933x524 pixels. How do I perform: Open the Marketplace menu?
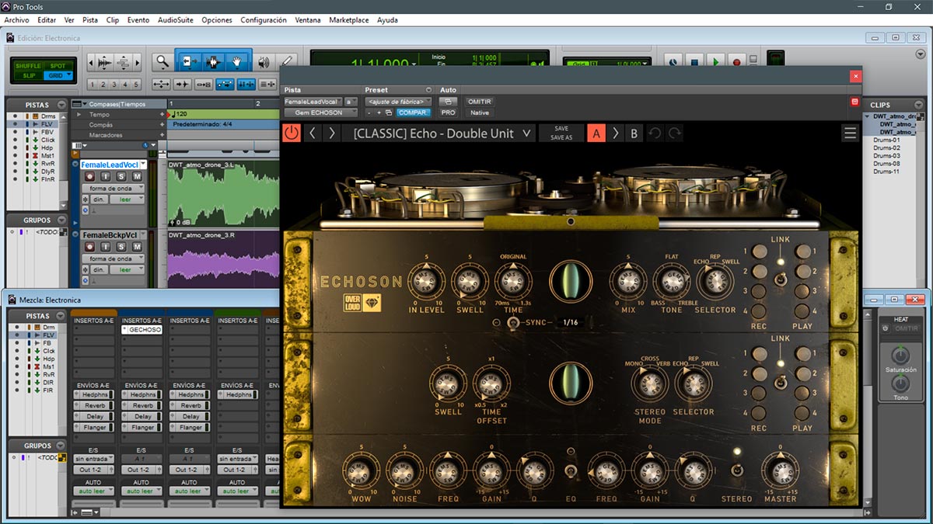(349, 20)
